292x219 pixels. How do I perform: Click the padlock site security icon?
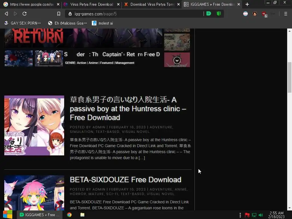point(70,14)
